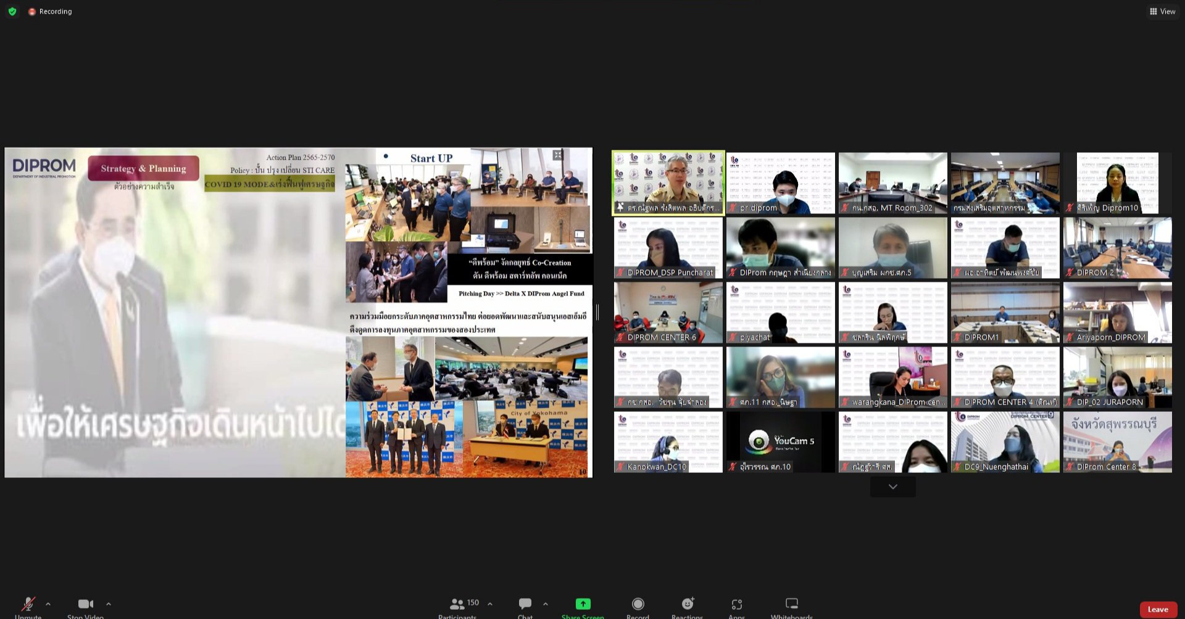
Task: Select the DIPROM_DSP Puncharat video tile
Action: [668, 248]
